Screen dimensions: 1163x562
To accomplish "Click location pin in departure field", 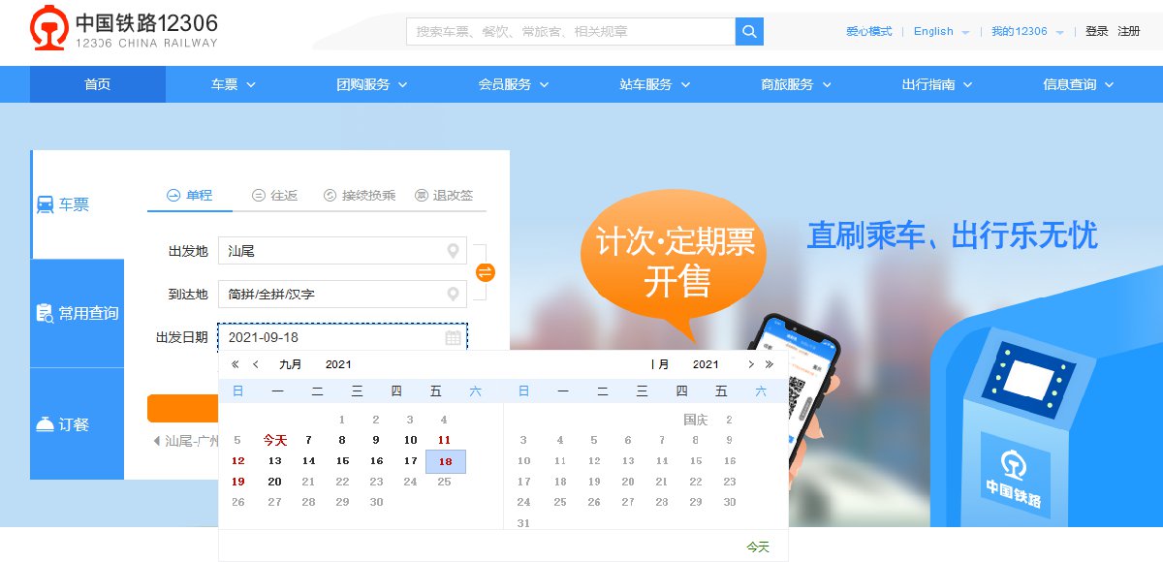I will click(x=453, y=251).
